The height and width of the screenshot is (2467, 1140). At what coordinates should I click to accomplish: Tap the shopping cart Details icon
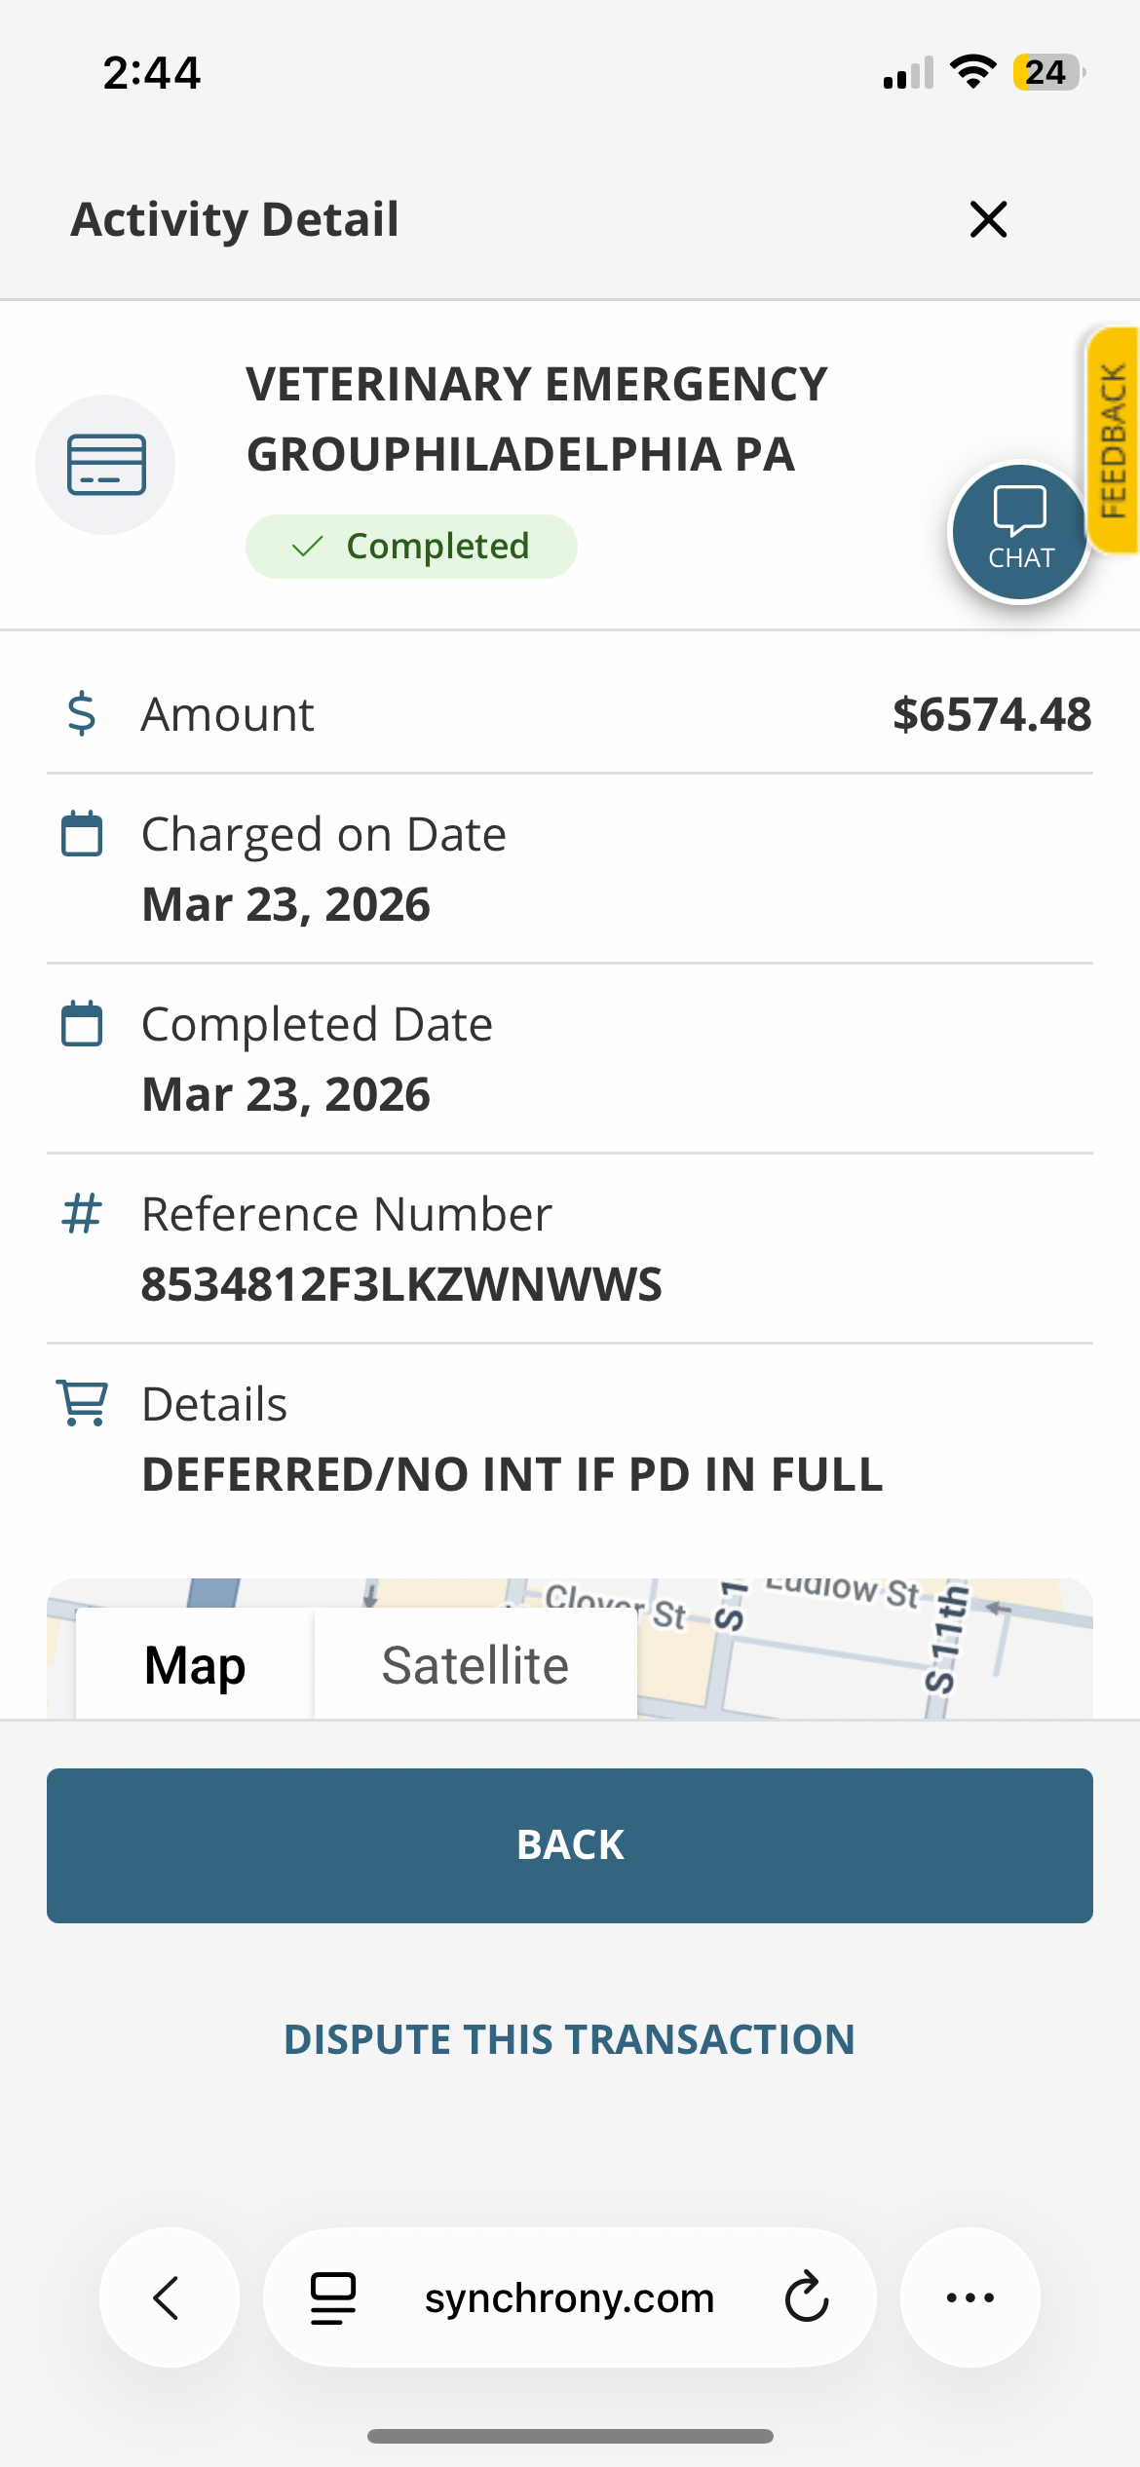(x=82, y=1404)
